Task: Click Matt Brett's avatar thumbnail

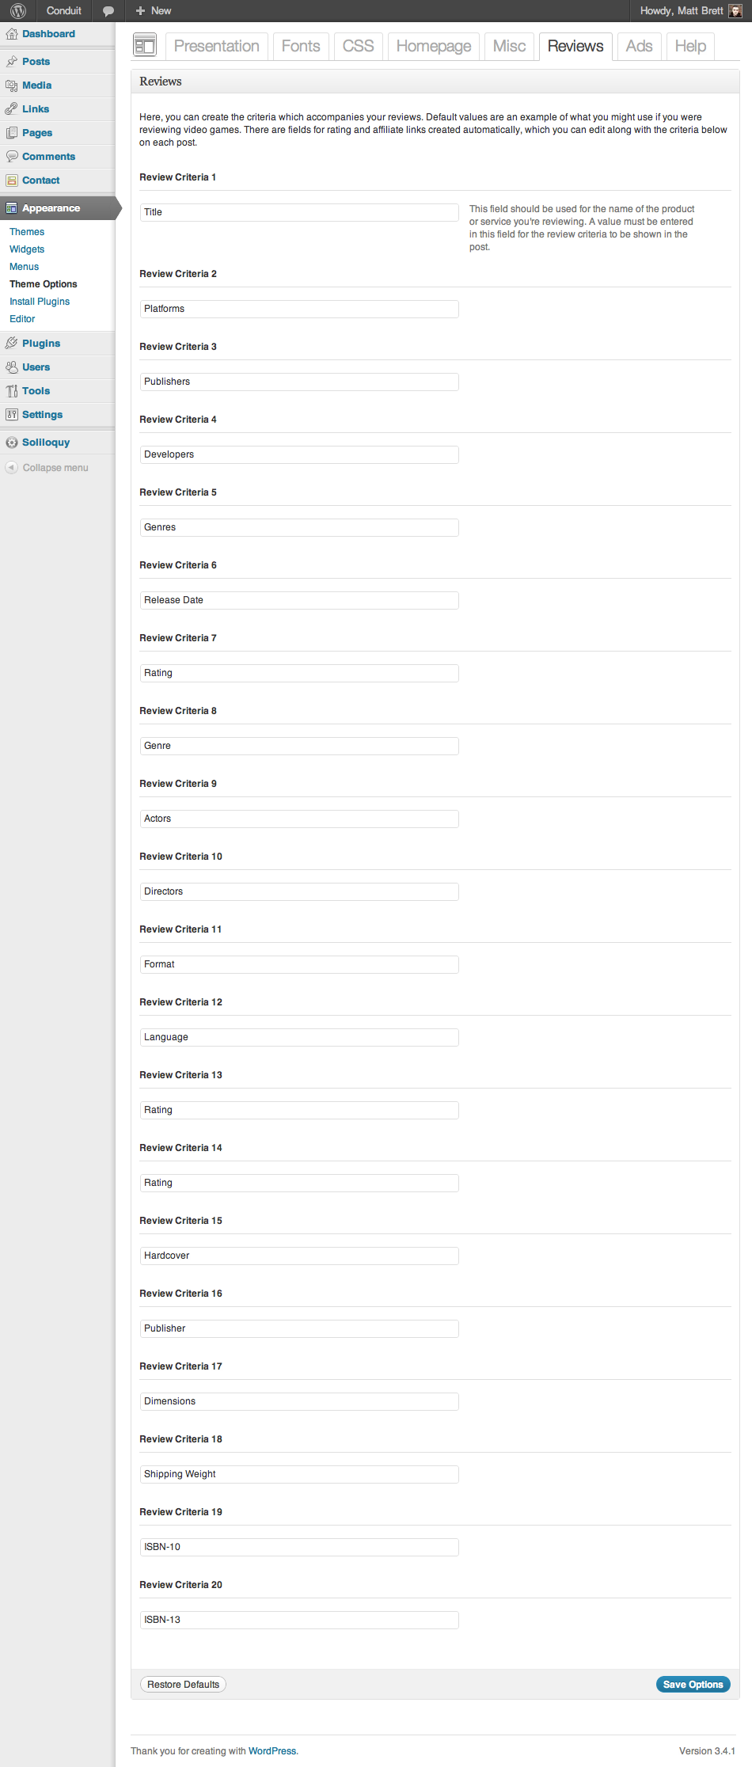Action: click(735, 10)
